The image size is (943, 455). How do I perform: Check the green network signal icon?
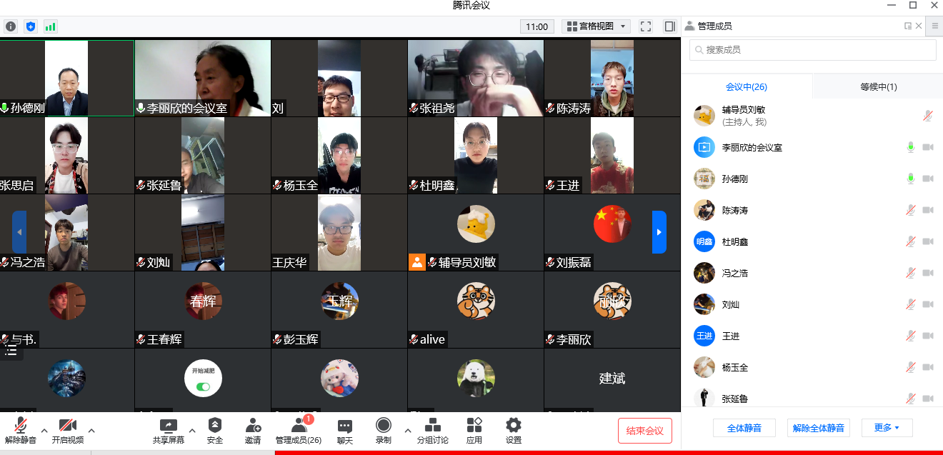tap(50, 26)
